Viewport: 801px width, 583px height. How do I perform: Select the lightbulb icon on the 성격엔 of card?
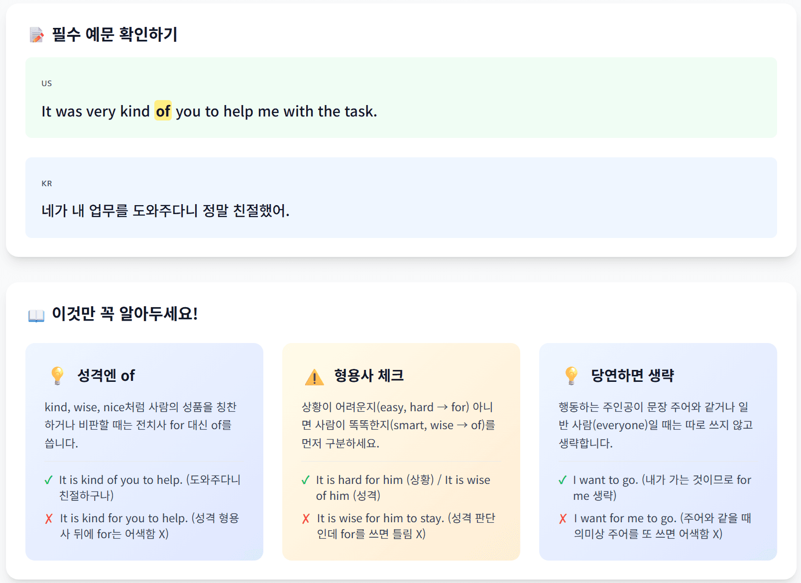[57, 375]
